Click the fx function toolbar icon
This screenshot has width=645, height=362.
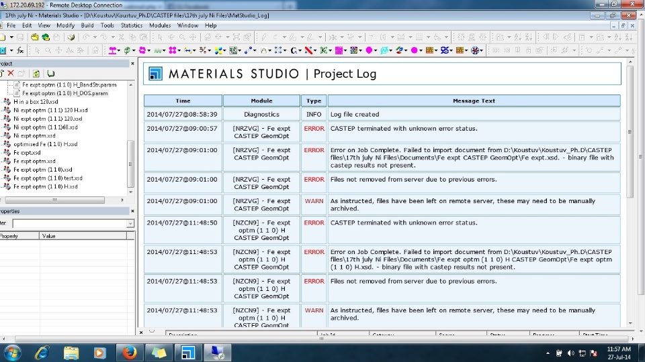tap(19, 50)
